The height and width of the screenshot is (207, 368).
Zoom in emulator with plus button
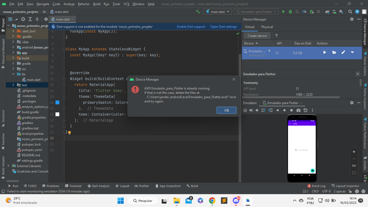354,152
